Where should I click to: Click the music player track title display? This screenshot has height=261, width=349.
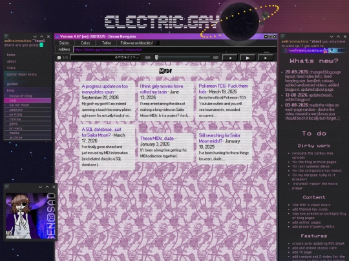105,57
